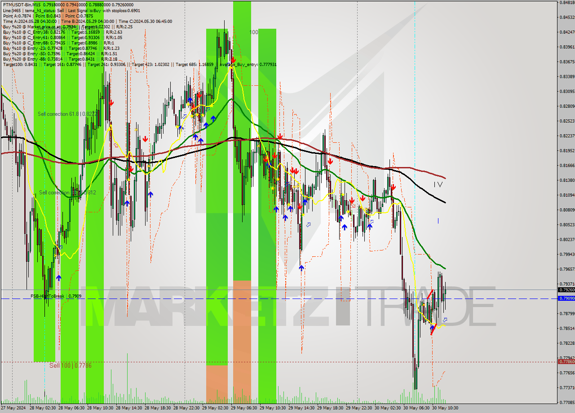Click the black current price tag 0.79260

[566, 290]
